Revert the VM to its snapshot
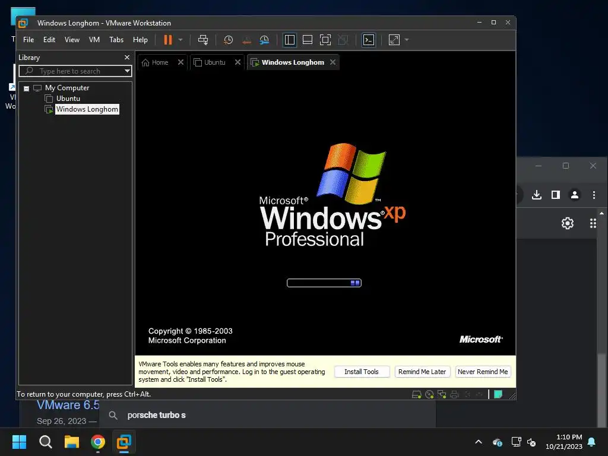 click(x=246, y=40)
